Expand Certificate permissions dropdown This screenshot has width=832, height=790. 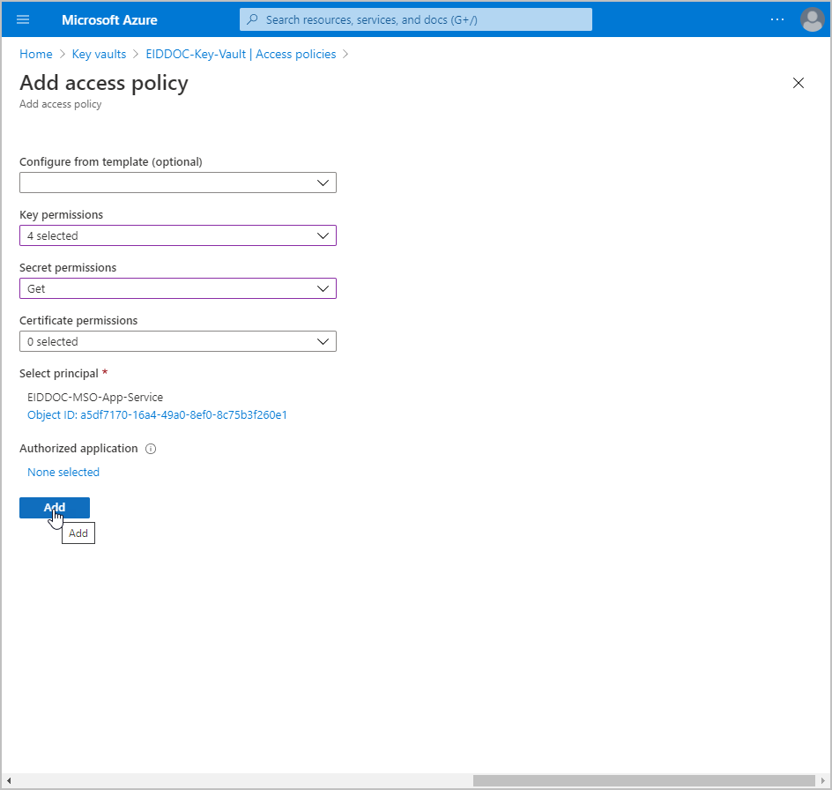[x=178, y=341]
